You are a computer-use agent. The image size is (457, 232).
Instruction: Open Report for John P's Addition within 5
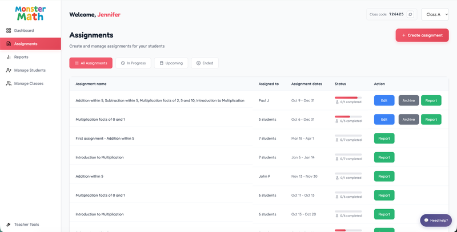click(384, 177)
